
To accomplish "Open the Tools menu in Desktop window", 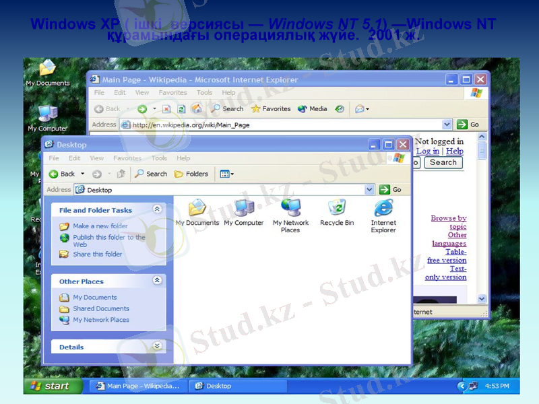I will click(x=159, y=158).
